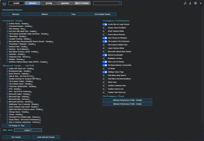Clear all selected tweaks
The height and width of the screenshot is (141, 204).
(x=73, y=14)
